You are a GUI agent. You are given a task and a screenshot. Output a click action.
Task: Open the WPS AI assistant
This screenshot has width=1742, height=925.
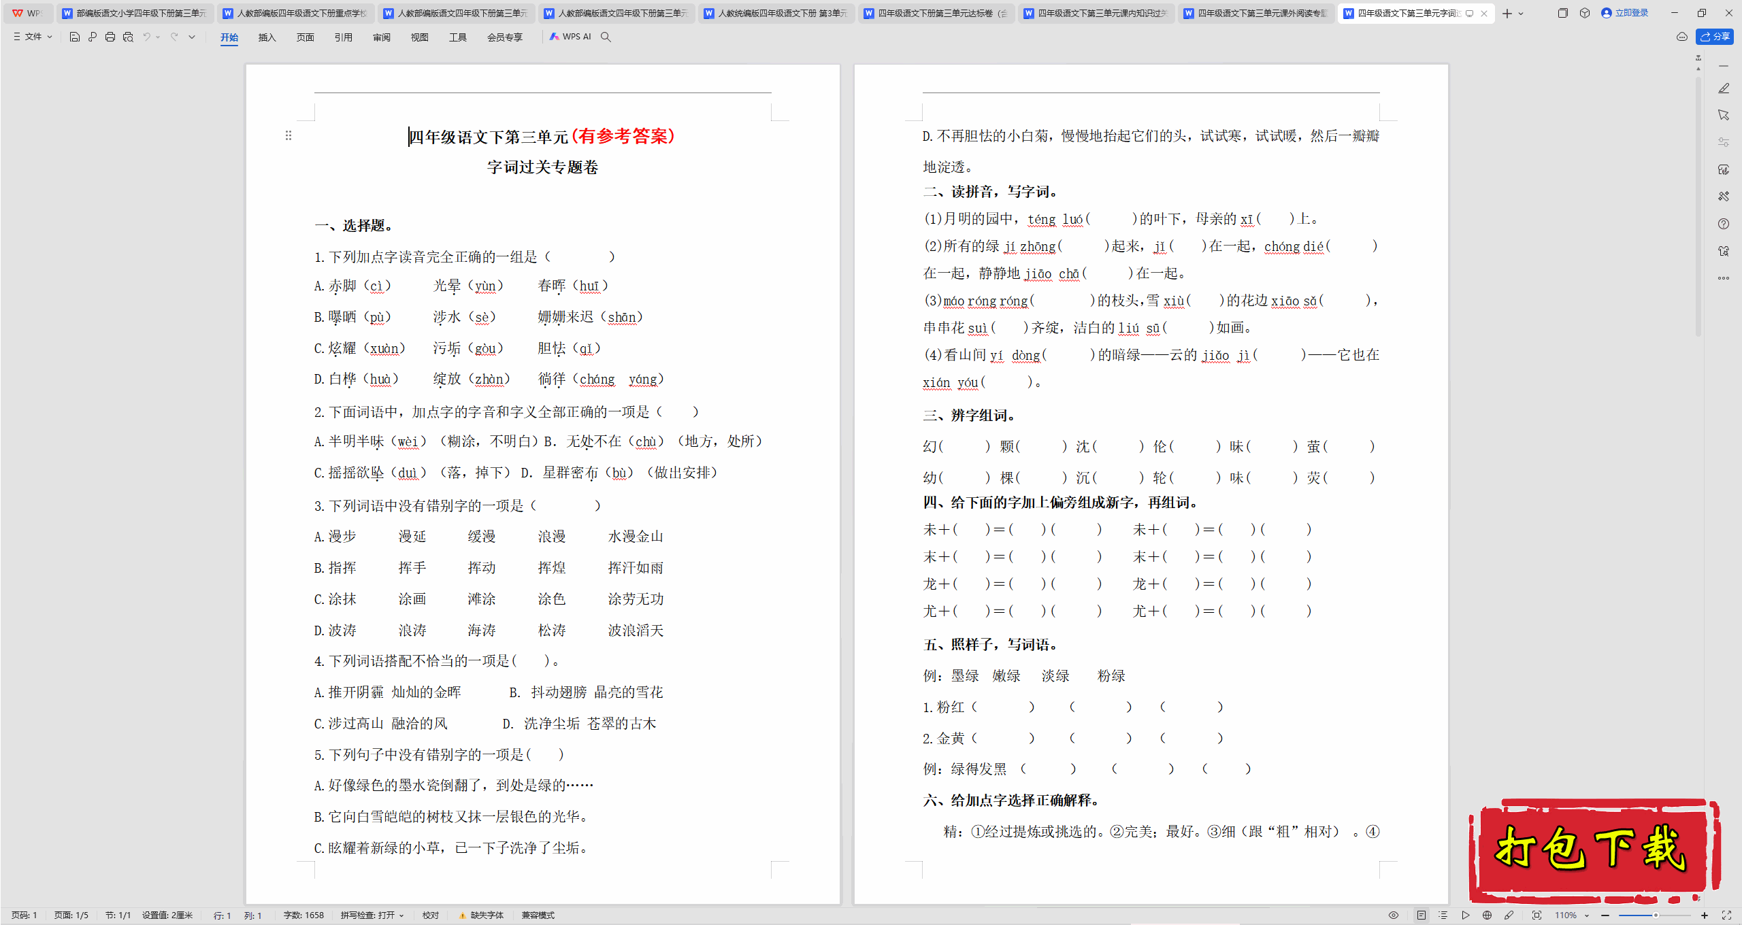pos(570,37)
